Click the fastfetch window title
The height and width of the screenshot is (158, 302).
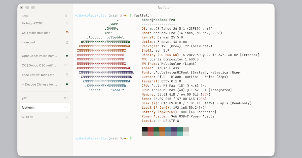tap(164, 8)
